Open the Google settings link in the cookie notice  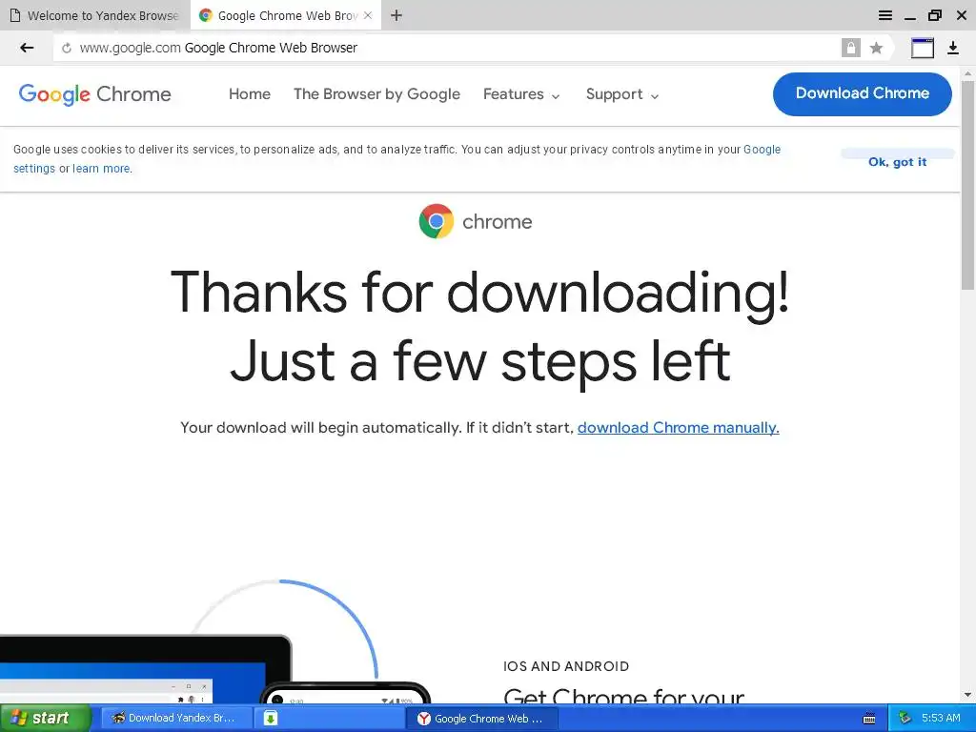tap(762, 150)
